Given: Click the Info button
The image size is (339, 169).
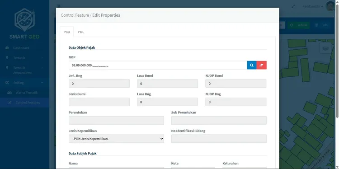Looking at the screenshot, I should [321, 25].
